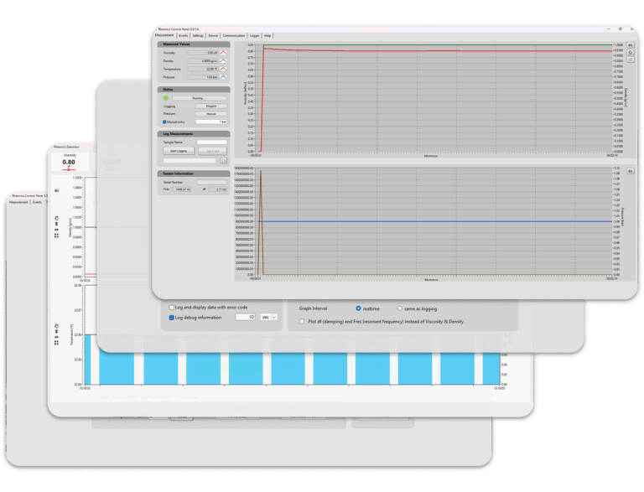Click the Measured Values panel header
Viewport: 644px width, 492px height.
(194, 44)
